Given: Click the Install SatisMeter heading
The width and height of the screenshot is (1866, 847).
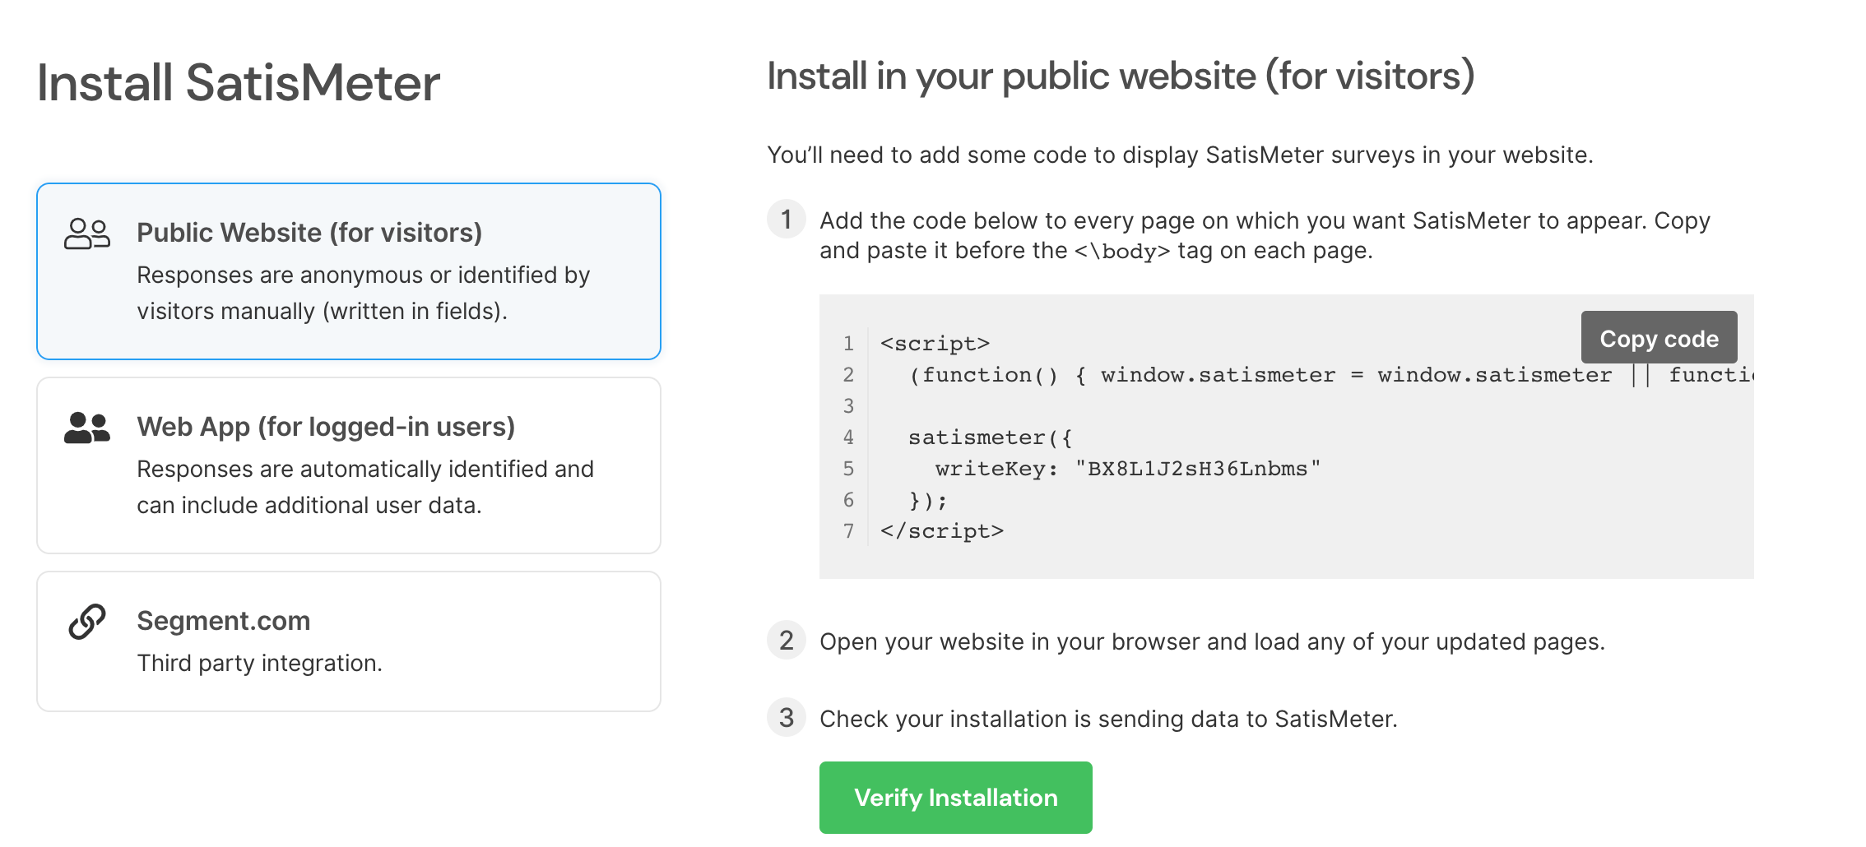Looking at the screenshot, I should 239,83.
